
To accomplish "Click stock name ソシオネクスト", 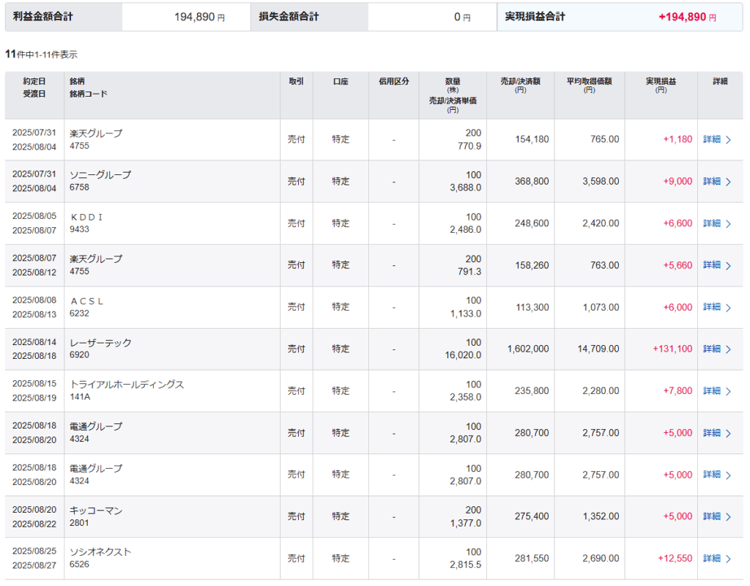I will coord(100,552).
